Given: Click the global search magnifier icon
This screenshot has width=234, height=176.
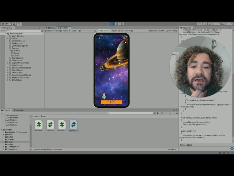Looking at the screenshot, I should click(x=205, y=24).
